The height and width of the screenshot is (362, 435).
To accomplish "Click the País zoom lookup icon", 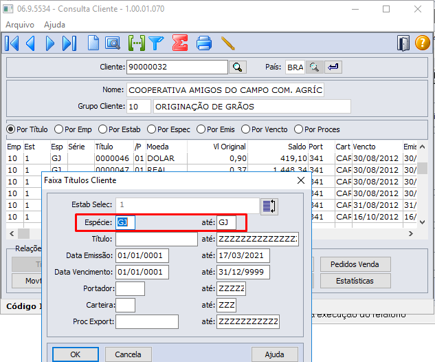I will point(314,67).
